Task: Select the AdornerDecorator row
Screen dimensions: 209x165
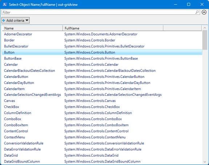Action: click(102, 34)
